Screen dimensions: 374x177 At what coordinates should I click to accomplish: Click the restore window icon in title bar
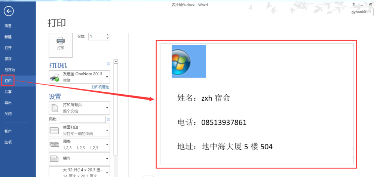pos(370,5)
